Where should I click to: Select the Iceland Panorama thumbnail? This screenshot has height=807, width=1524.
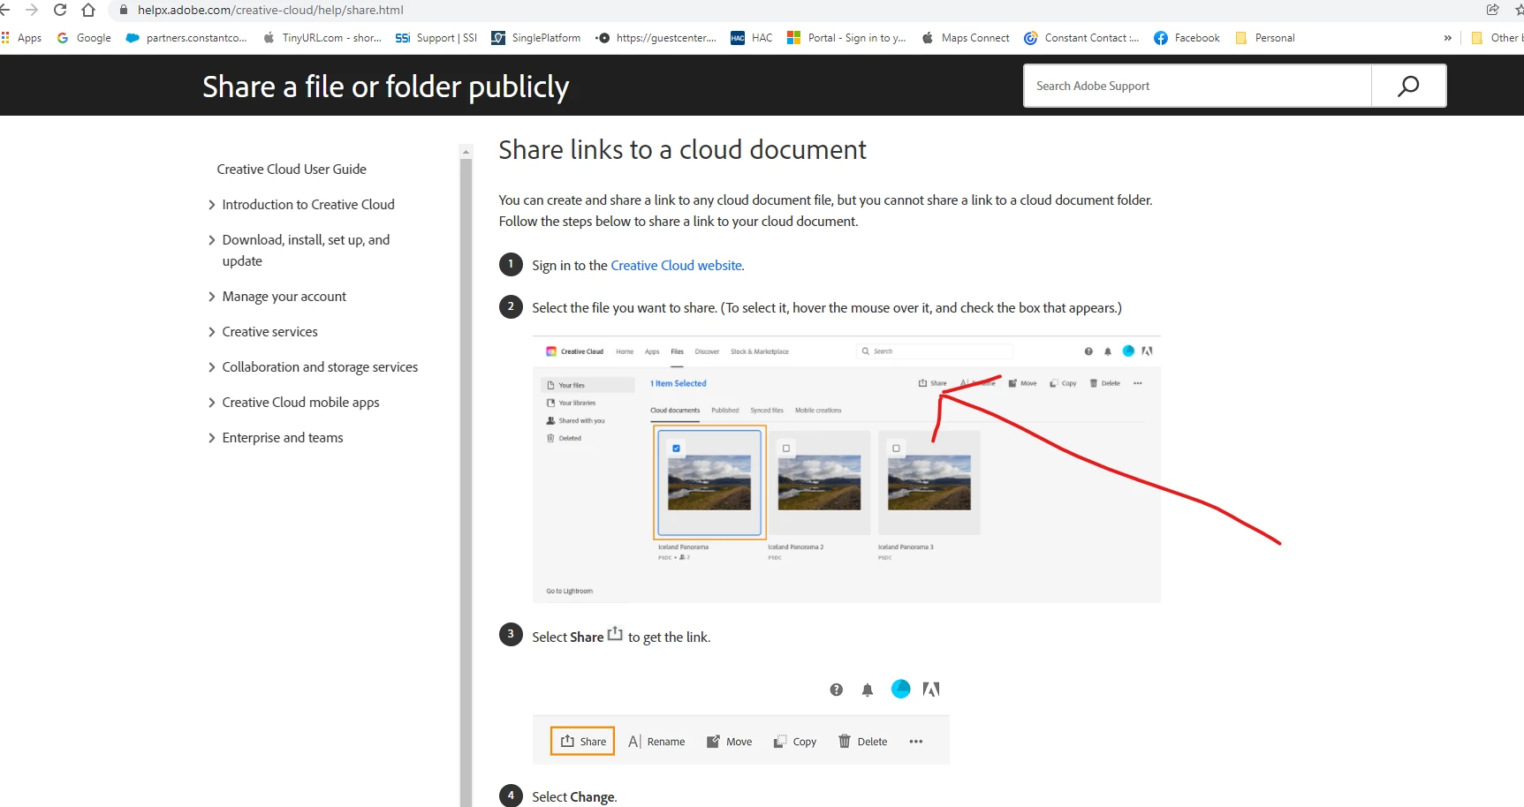tap(709, 482)
